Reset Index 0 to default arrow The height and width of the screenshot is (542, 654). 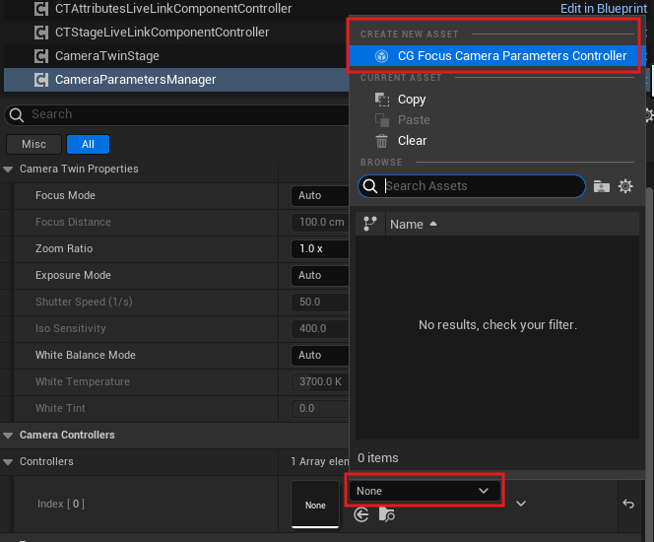pos(628,504)
